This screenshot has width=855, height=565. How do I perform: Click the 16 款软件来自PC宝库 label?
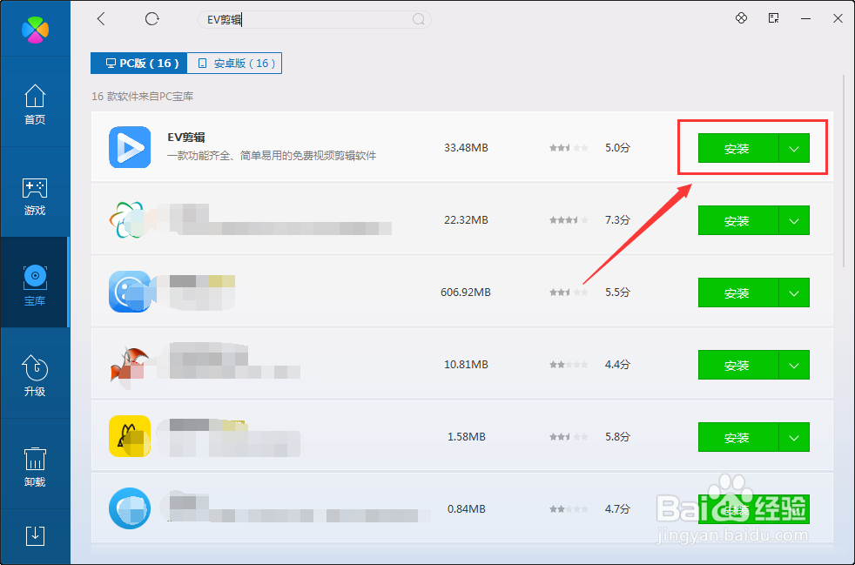(x=142, y=97)
